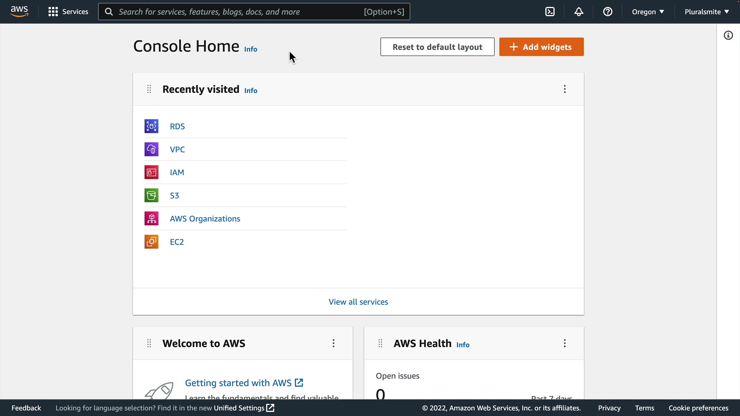Open the Pluralsmite account menu
The height and width of the screenshot is (416, 740).
(x=706, y=12)
